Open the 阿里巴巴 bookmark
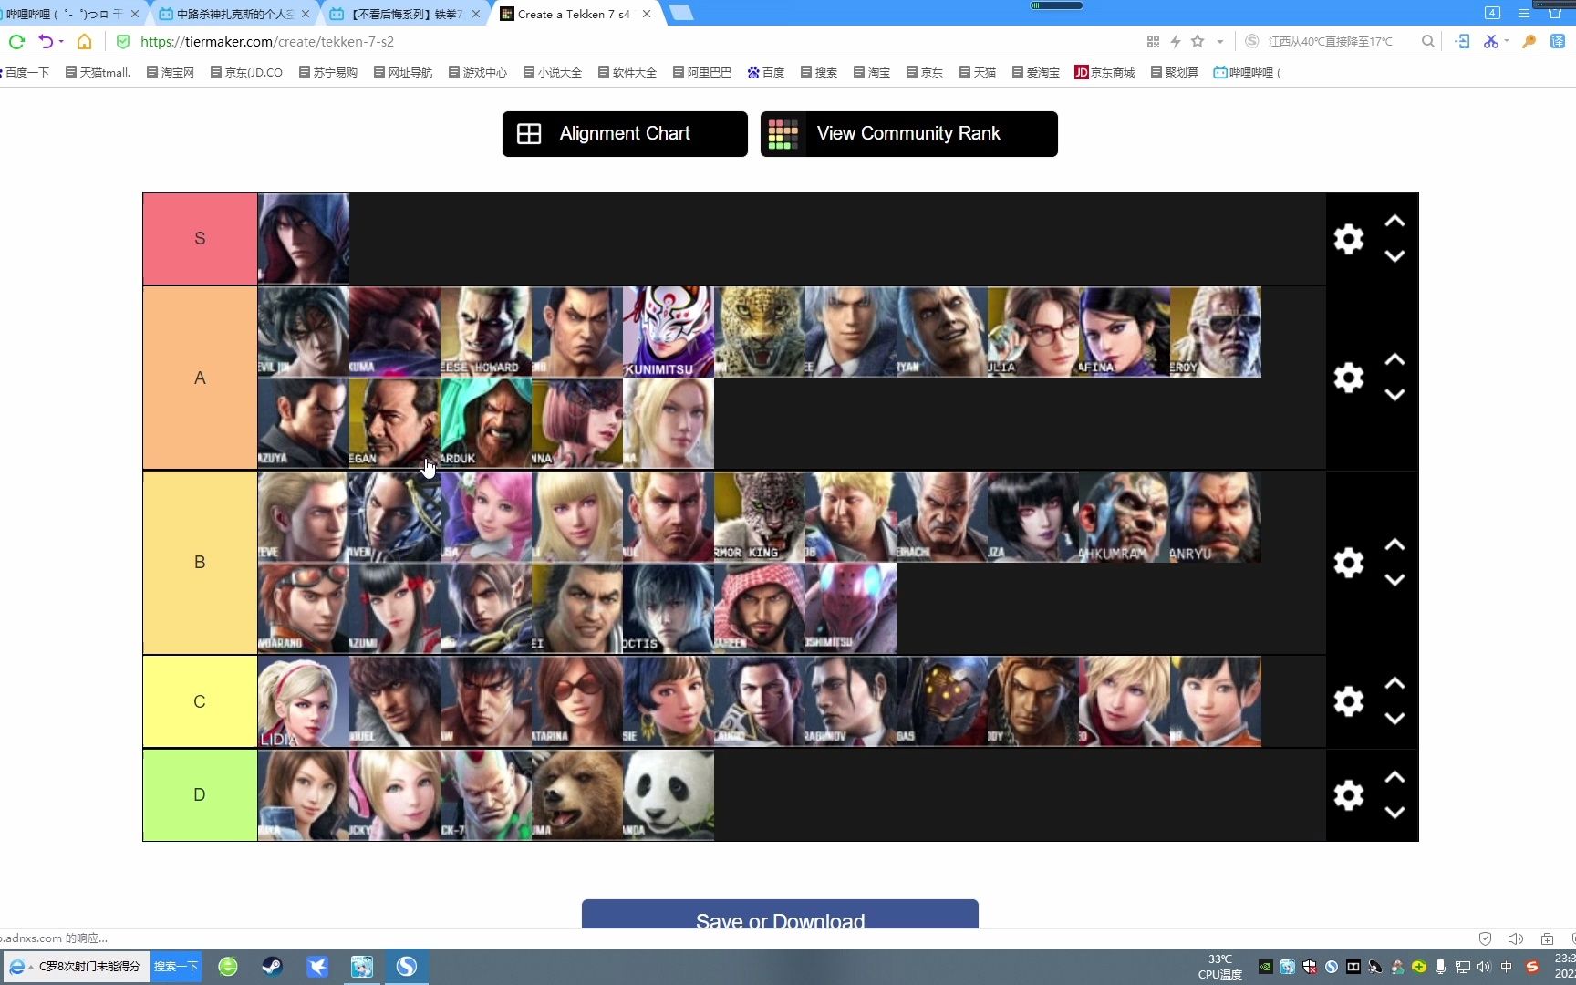 [702, 72]
